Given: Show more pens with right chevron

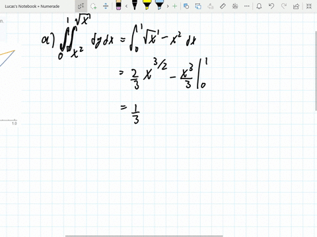Looking at the screenshot, I should tap(168, 6).
